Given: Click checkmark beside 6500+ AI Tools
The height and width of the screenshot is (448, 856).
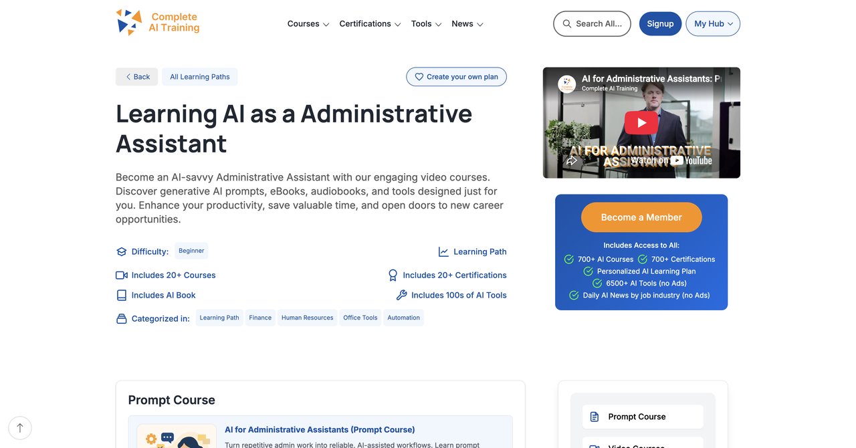Looking at the screenshot, I should tap(597, 284).
